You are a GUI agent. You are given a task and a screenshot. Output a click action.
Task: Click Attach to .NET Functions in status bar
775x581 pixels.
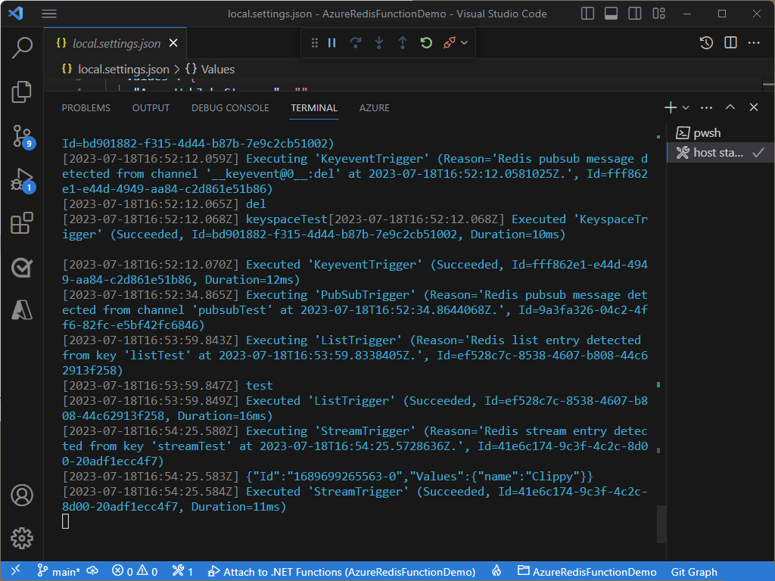pyautogui.click(x=341, y=572)
